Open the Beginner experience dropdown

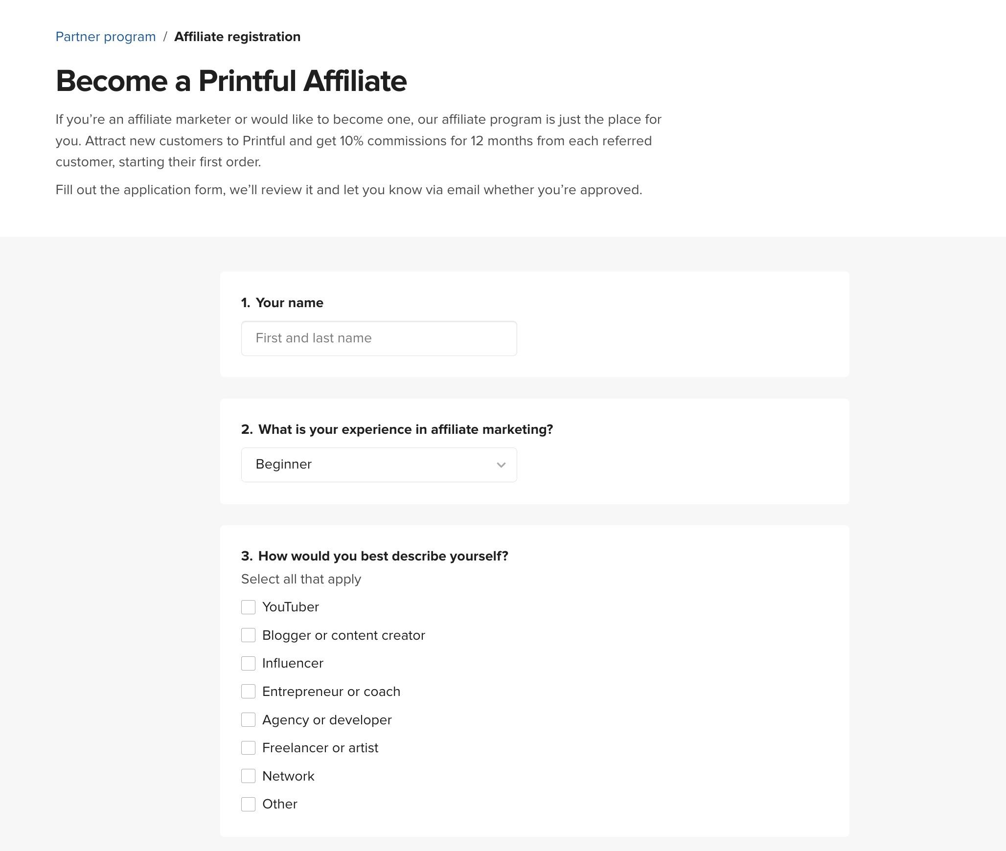point(372,465)
